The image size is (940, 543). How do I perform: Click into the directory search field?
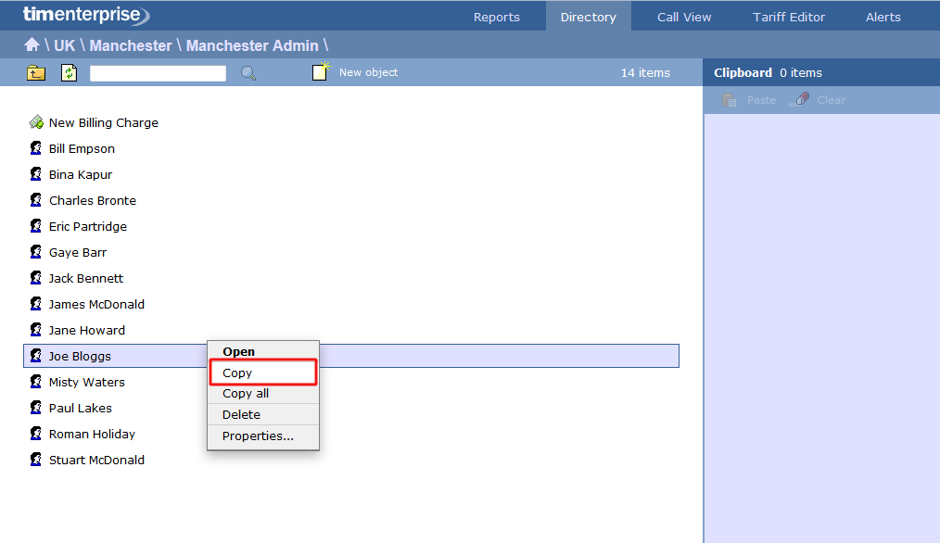pyautogui.click(x=158, y=73)
